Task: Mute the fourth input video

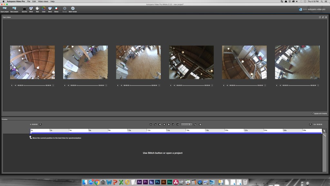Action: (x=174, y=85)
